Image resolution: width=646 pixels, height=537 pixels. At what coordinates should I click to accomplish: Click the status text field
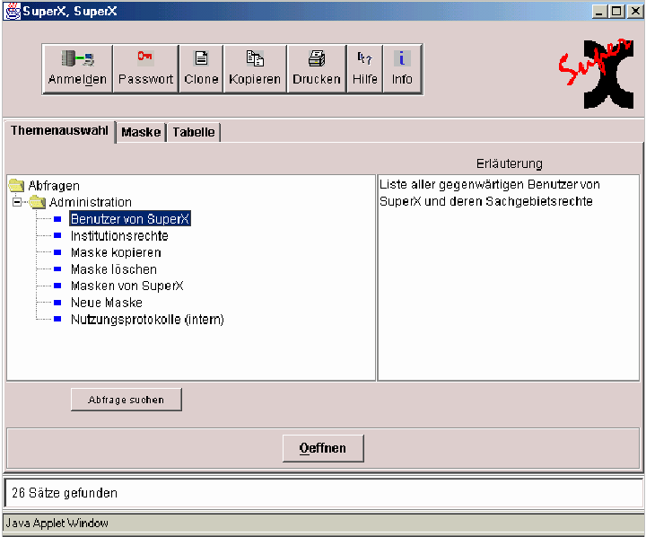[323, 493]
